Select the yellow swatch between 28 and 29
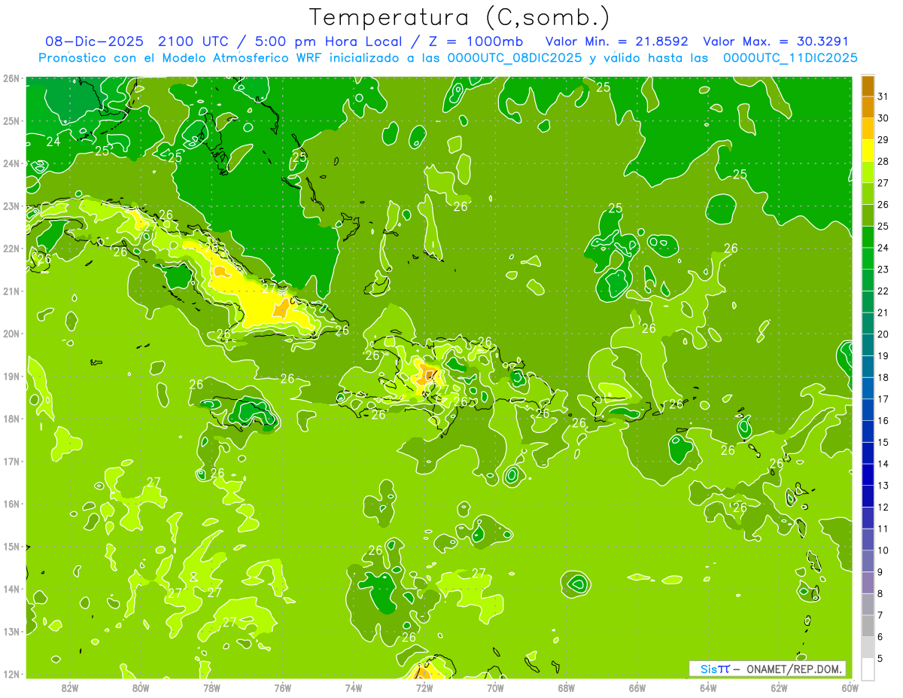 pyautogui.click(x=868, y=151)
